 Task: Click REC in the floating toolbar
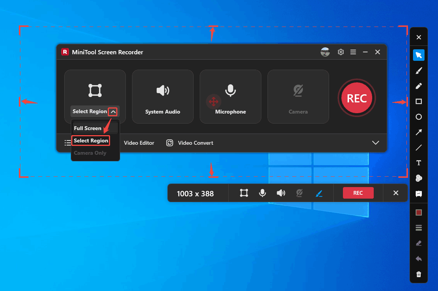coord(358,193)
